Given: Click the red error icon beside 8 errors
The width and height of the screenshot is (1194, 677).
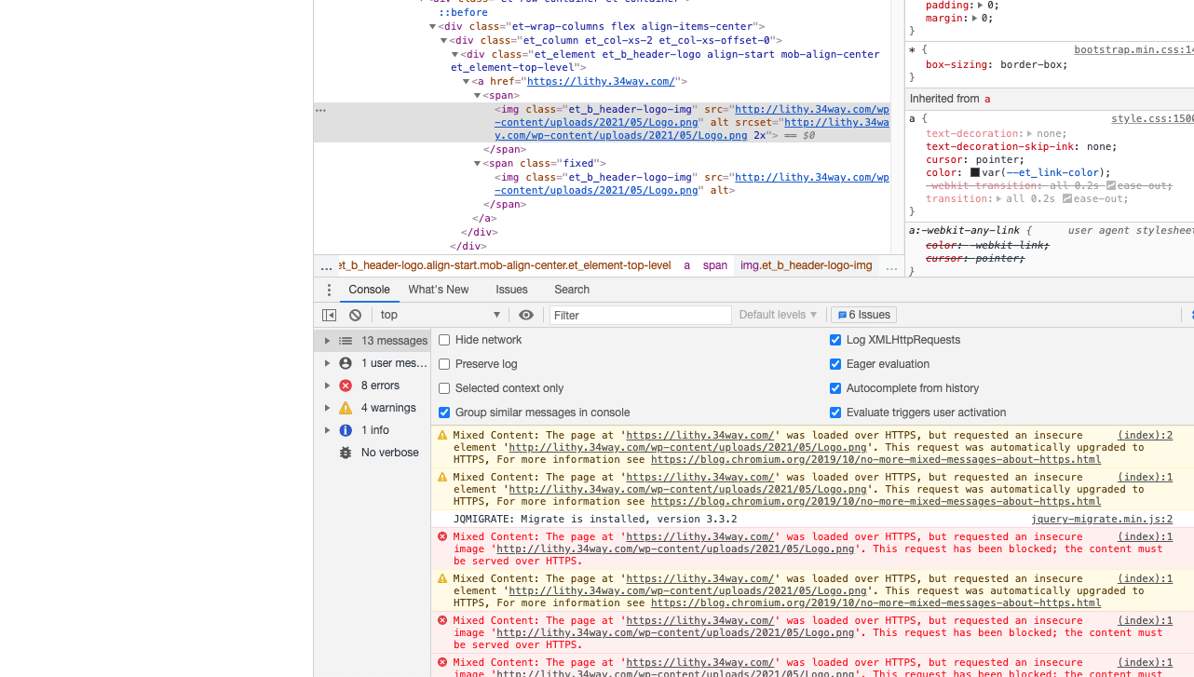Looking at the screenshot, I should [346, 386].
